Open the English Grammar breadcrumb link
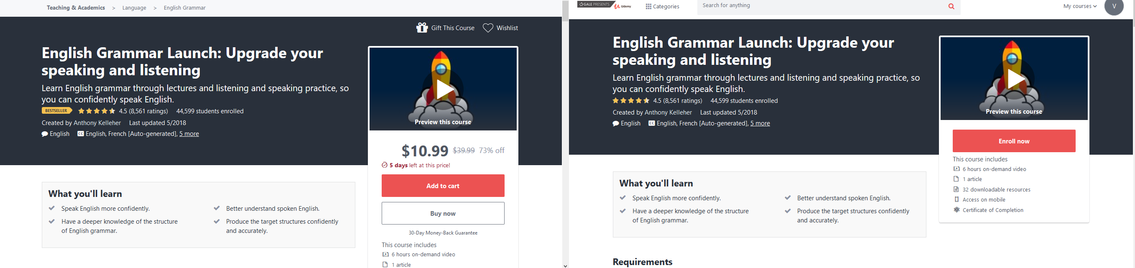Image resolution: width=1135 pixels, height=268 pixels. click(185, 8)
